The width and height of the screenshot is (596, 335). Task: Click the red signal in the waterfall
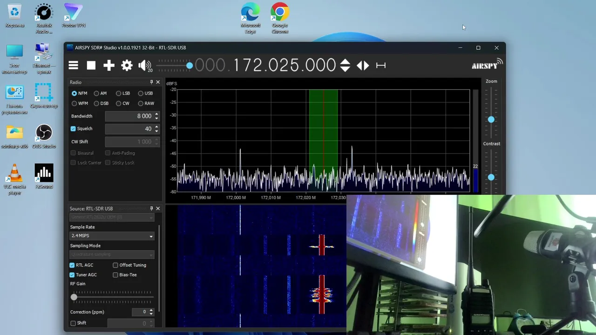click(x=322, y=295)
